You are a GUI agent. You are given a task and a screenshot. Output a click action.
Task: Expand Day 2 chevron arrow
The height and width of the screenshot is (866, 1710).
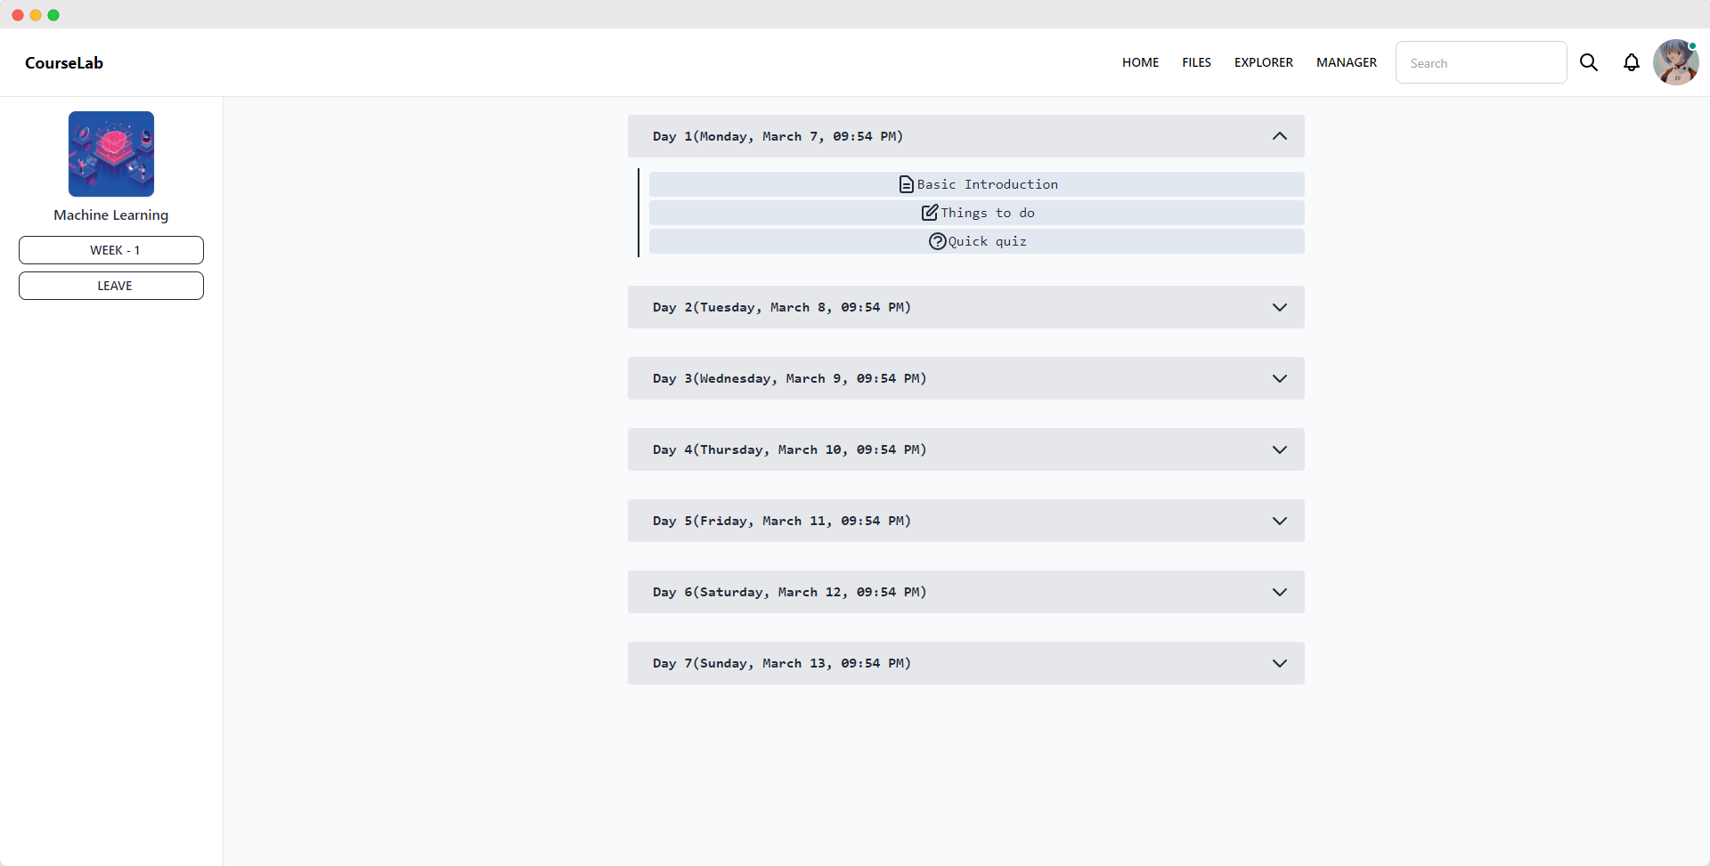(1279, 307)
